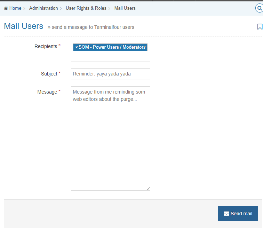Click the house icon in the breadcrumb

click(x=6, y=8)
